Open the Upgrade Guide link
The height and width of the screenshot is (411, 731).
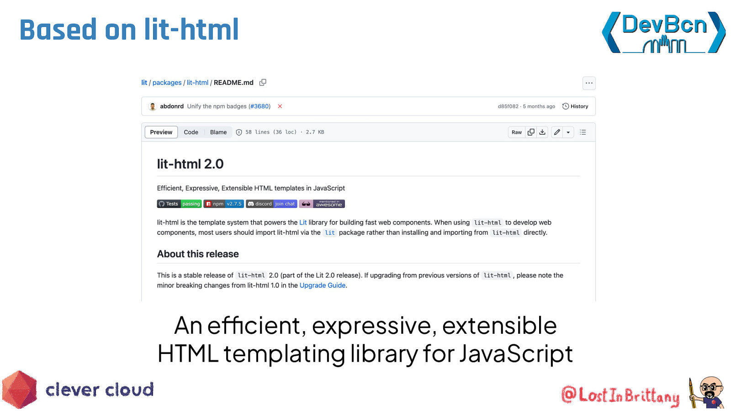coord(323,285)
